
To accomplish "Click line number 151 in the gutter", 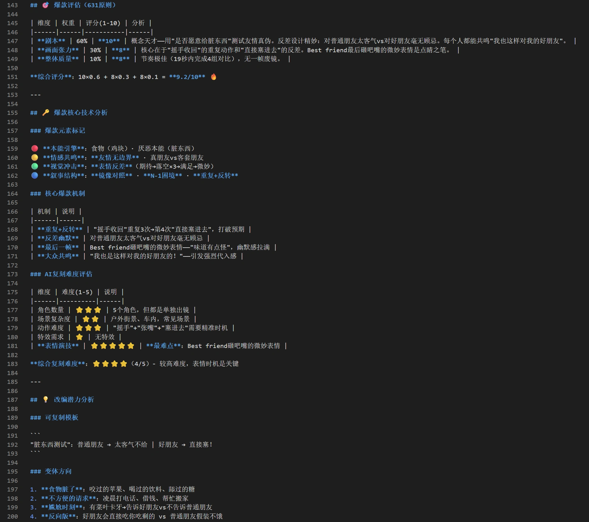I will 13,77.
